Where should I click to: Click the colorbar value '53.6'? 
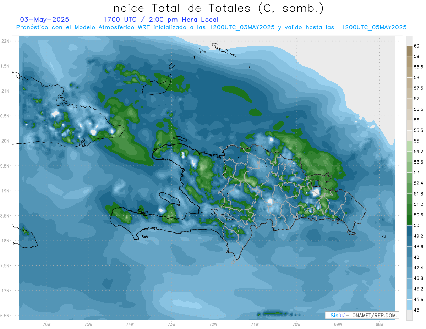coord(418,162)
